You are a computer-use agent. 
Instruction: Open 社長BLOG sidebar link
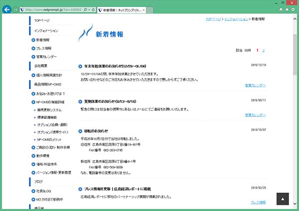(x=44, y=191)
